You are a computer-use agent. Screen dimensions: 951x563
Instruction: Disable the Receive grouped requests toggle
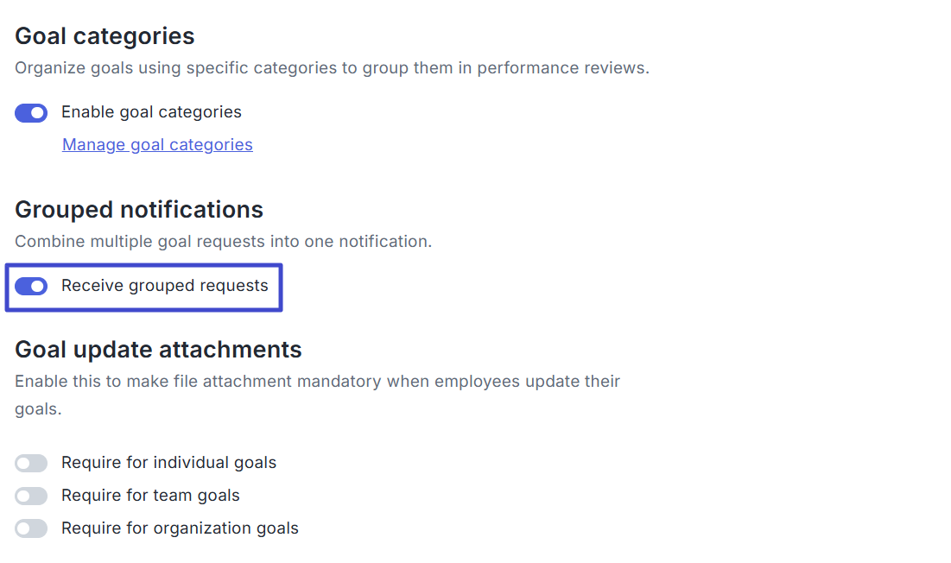(x=31, y=287)
